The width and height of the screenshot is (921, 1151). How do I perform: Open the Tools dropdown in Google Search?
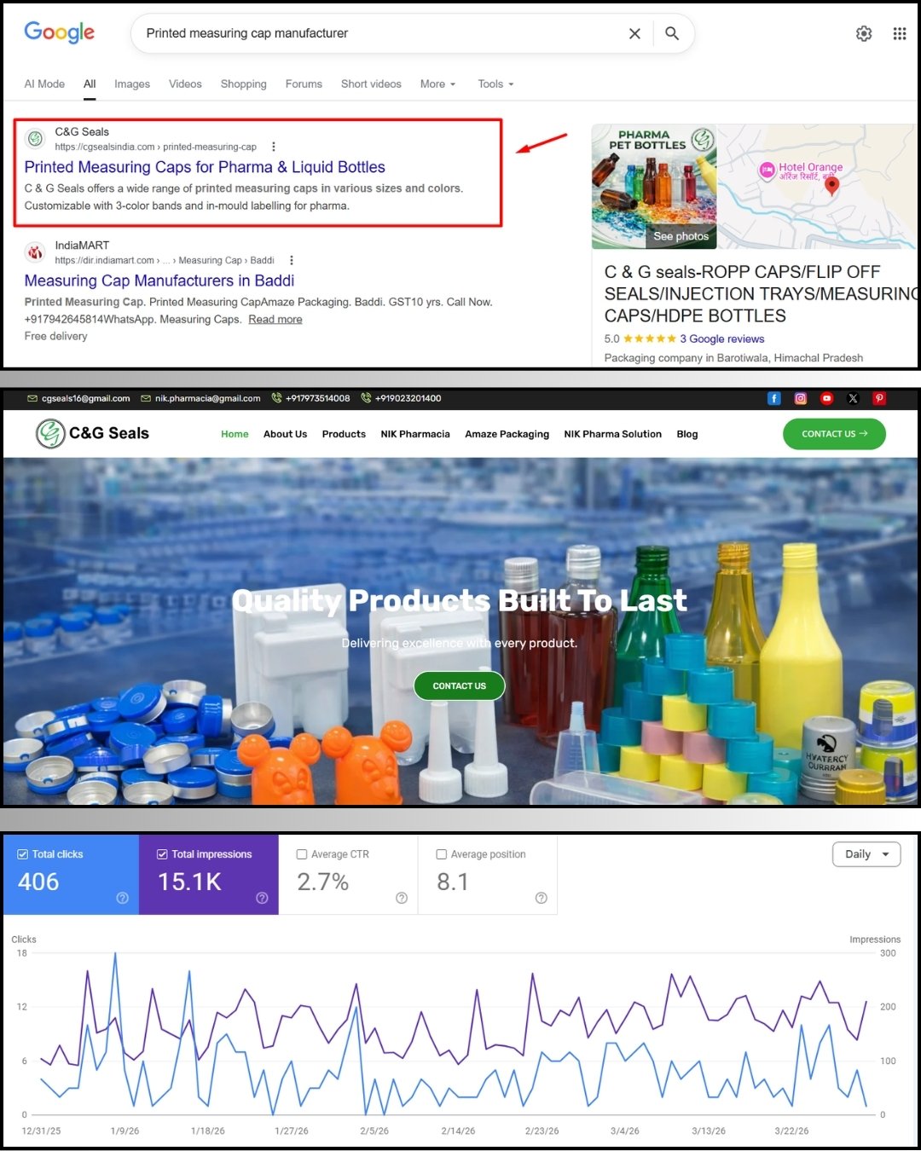pos(495,84)
